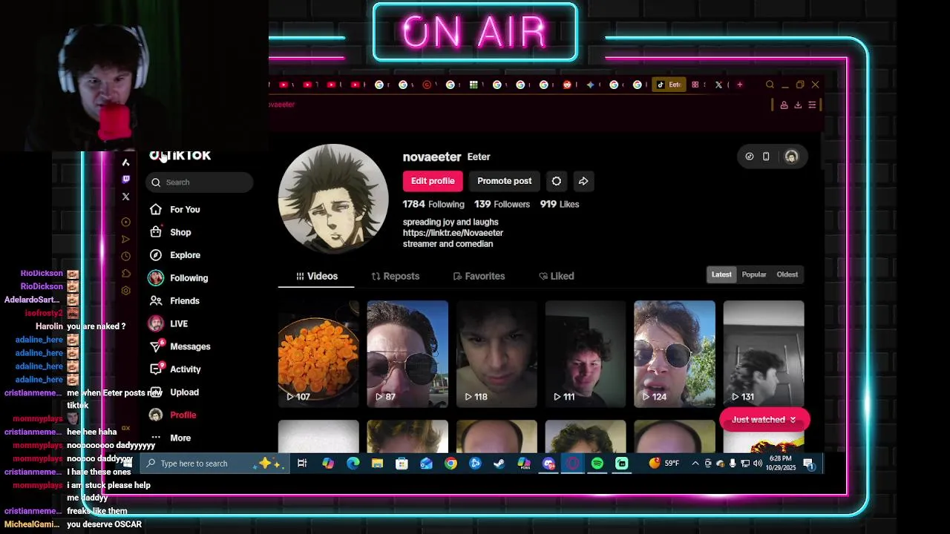Switch to the Reddit browser tab
The width and height of the screenshot is (950, 534).
point(567,85)
